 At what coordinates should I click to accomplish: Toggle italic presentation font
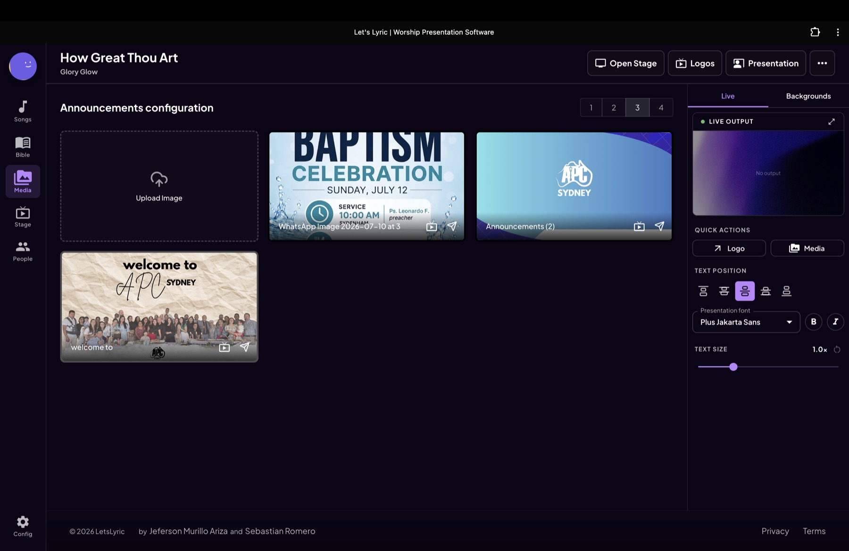click(835, 322)
